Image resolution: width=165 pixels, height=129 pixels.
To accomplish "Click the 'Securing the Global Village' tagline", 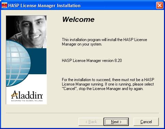I will tap(27, 101).
